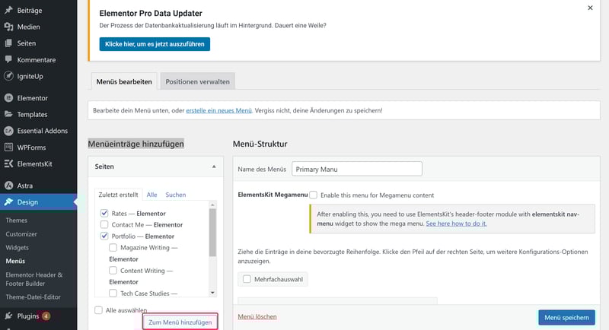Dismiss the Elementor Pro Data Updater notice
The height and width of the screenshot is (330, 609).
(x=590, y=8)
